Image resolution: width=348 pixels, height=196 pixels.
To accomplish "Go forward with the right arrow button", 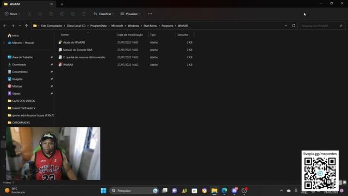I will tap(13, 26).
